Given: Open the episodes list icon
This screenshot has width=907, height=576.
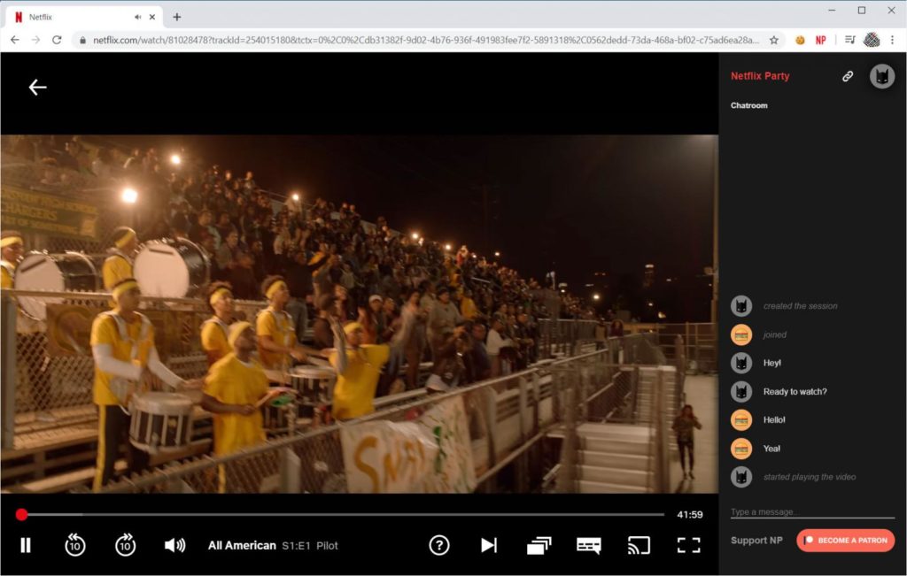Looking at the screenshot, I should (539, 545).
